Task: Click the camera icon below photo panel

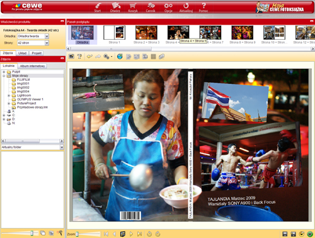Action: [x=51, y=233]
